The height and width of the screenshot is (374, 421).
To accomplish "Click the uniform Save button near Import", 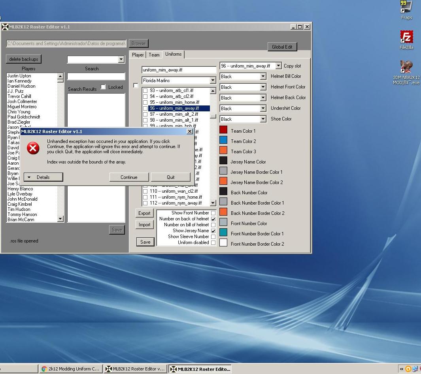I will coord(145,242).
